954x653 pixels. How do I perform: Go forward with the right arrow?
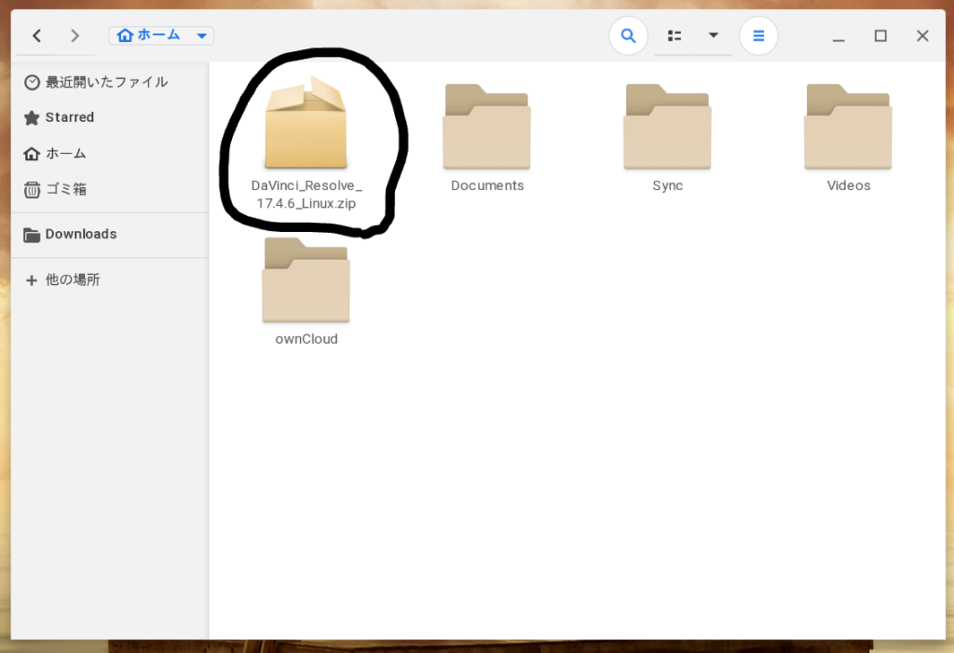click(x=75, y=36)
